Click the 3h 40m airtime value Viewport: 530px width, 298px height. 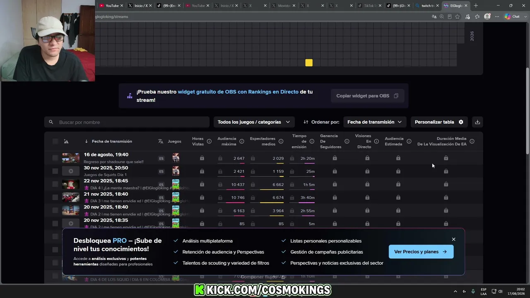click(308, 197)
